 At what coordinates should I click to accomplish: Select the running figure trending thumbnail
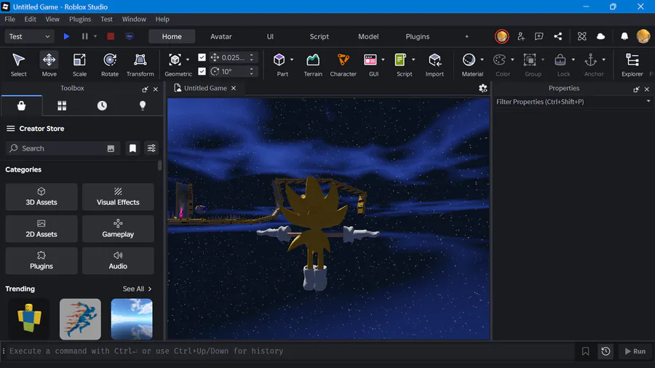[80, 319]
